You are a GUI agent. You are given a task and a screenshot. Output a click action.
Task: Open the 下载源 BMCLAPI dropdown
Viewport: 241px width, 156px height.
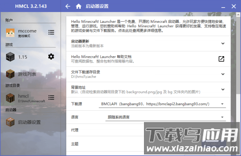pos(162,104)
